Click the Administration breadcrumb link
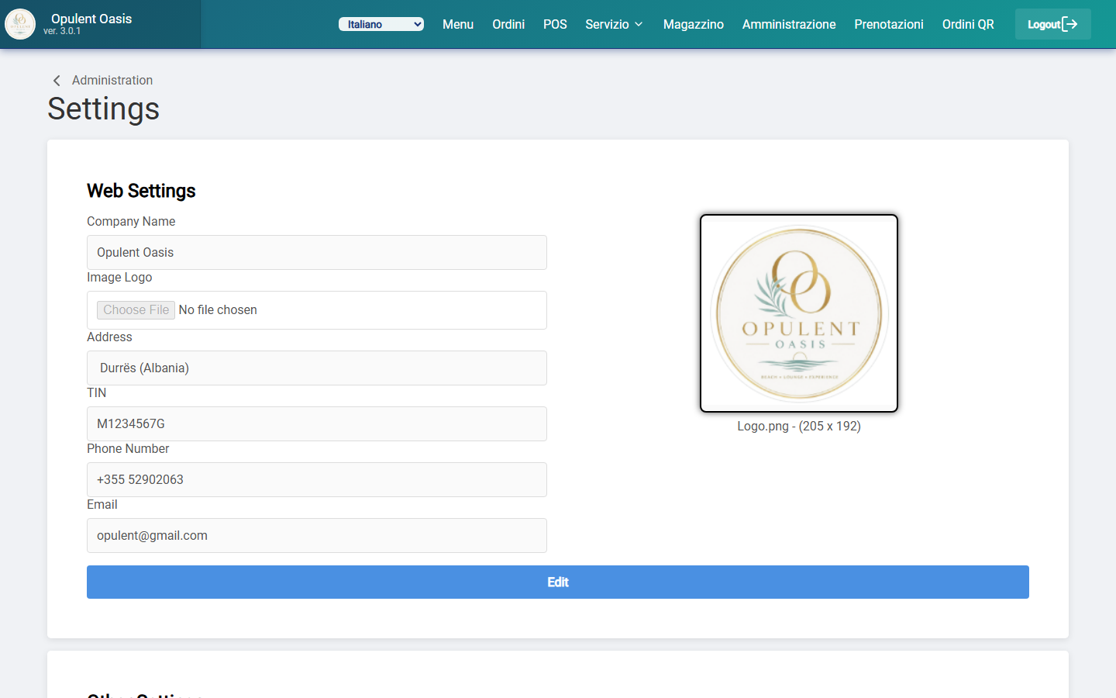The height and width of the screenshot is (698, 1116). [112, 80]
